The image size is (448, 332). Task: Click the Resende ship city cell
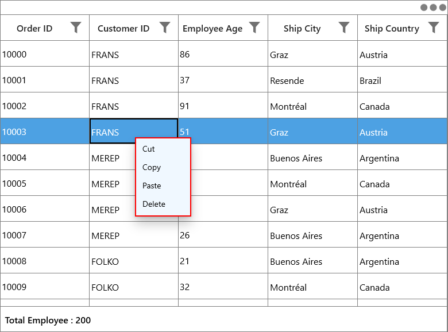point(312,79)
